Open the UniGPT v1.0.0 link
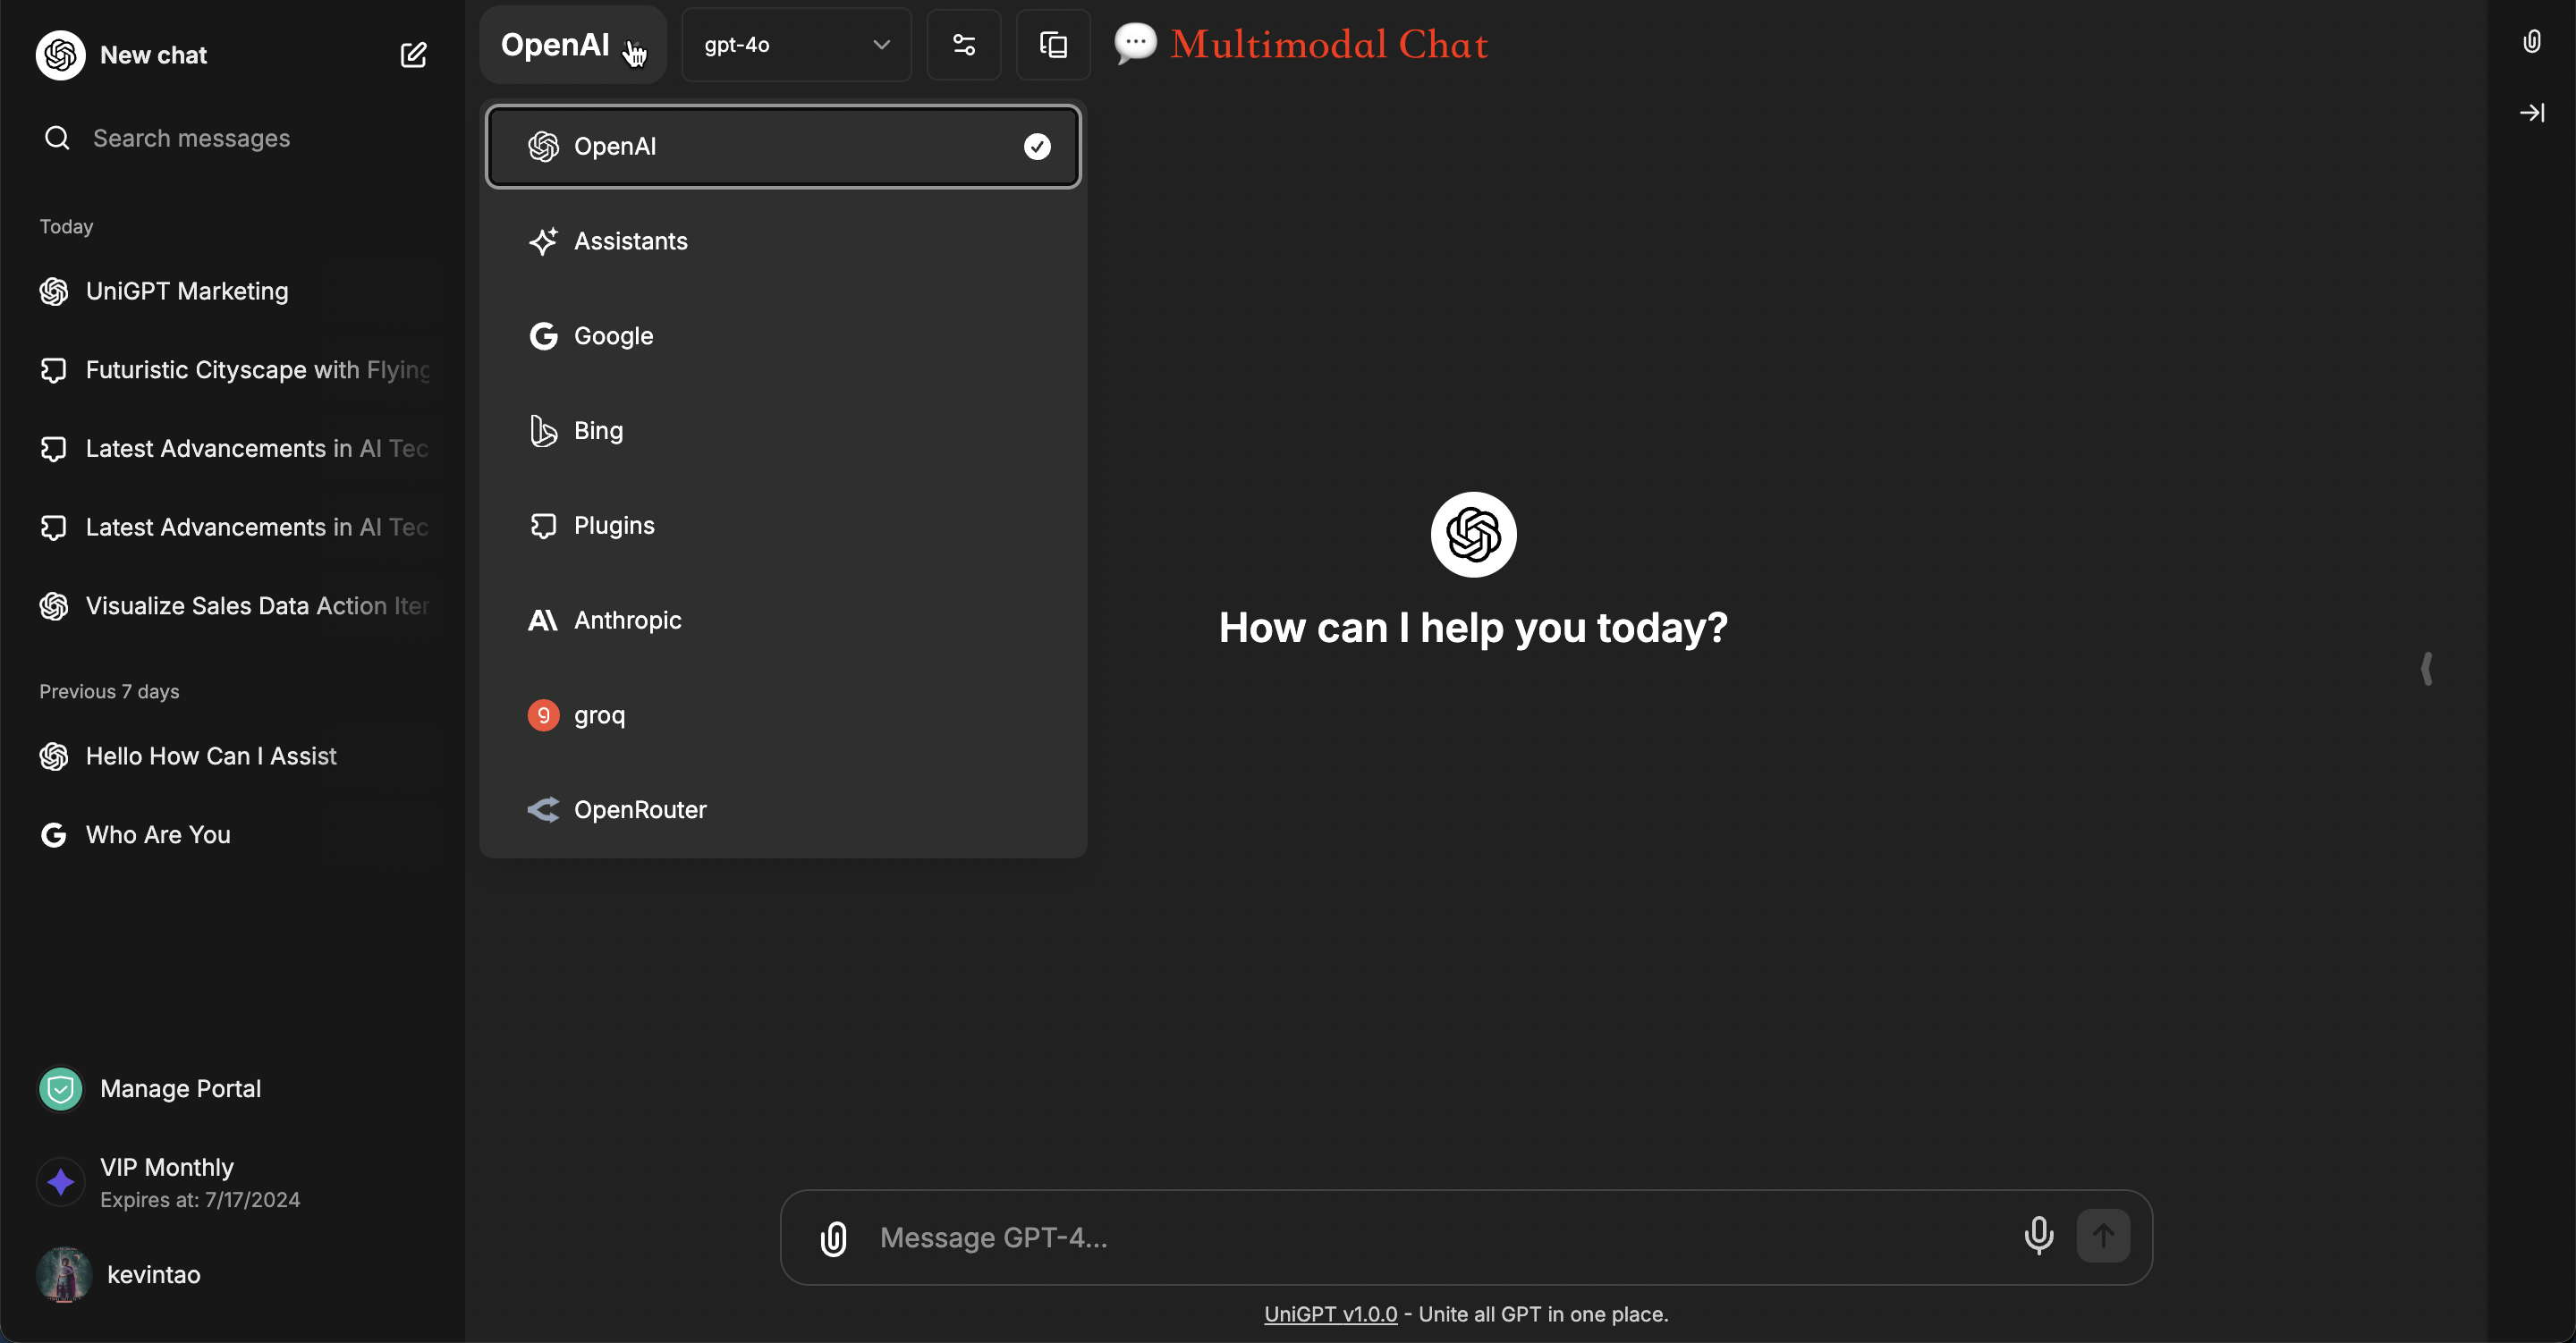The width and height of the screenshot is (2576, 1343). pos(1330,1314)
